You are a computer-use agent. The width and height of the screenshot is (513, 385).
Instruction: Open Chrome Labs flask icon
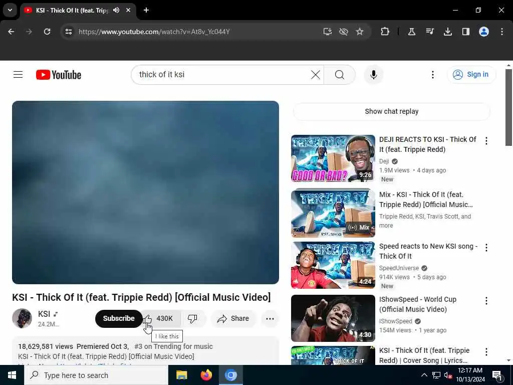412,32
